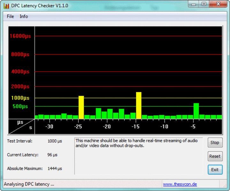Click the 'Analysing DPC latency' status bar text
Image resolution: width=230 pixels, height=191 pixels.
29,184
